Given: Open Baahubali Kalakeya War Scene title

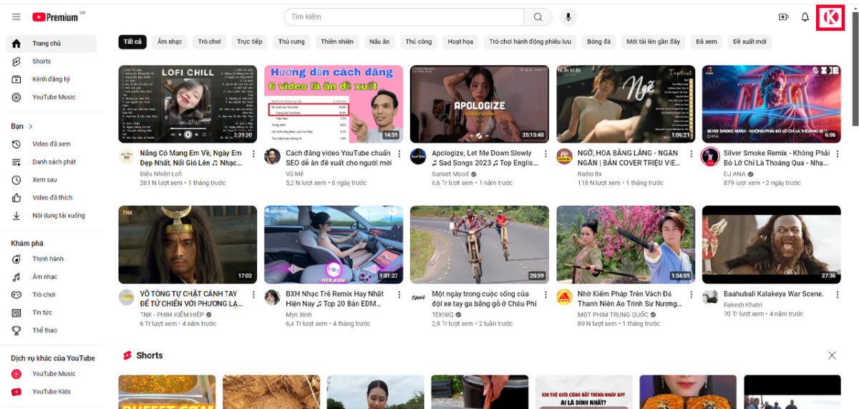Looking at the screenshot, I should tap(773, 294).
